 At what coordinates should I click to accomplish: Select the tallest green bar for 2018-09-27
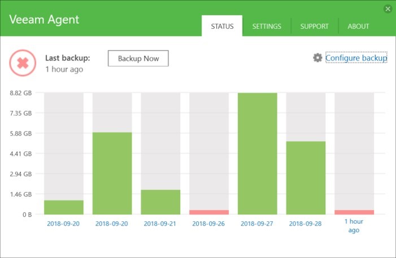258,154
